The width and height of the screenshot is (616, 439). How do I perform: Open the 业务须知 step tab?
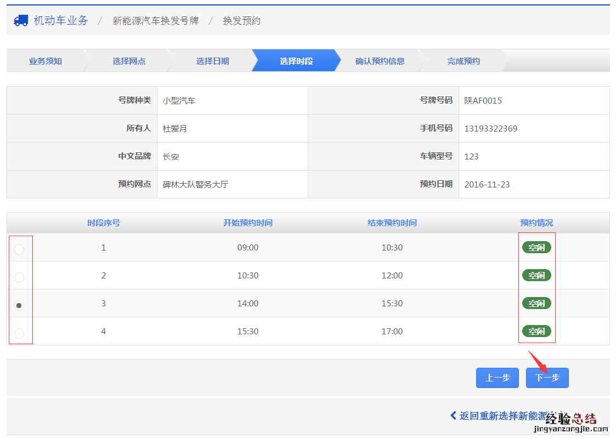pos(46,61)
